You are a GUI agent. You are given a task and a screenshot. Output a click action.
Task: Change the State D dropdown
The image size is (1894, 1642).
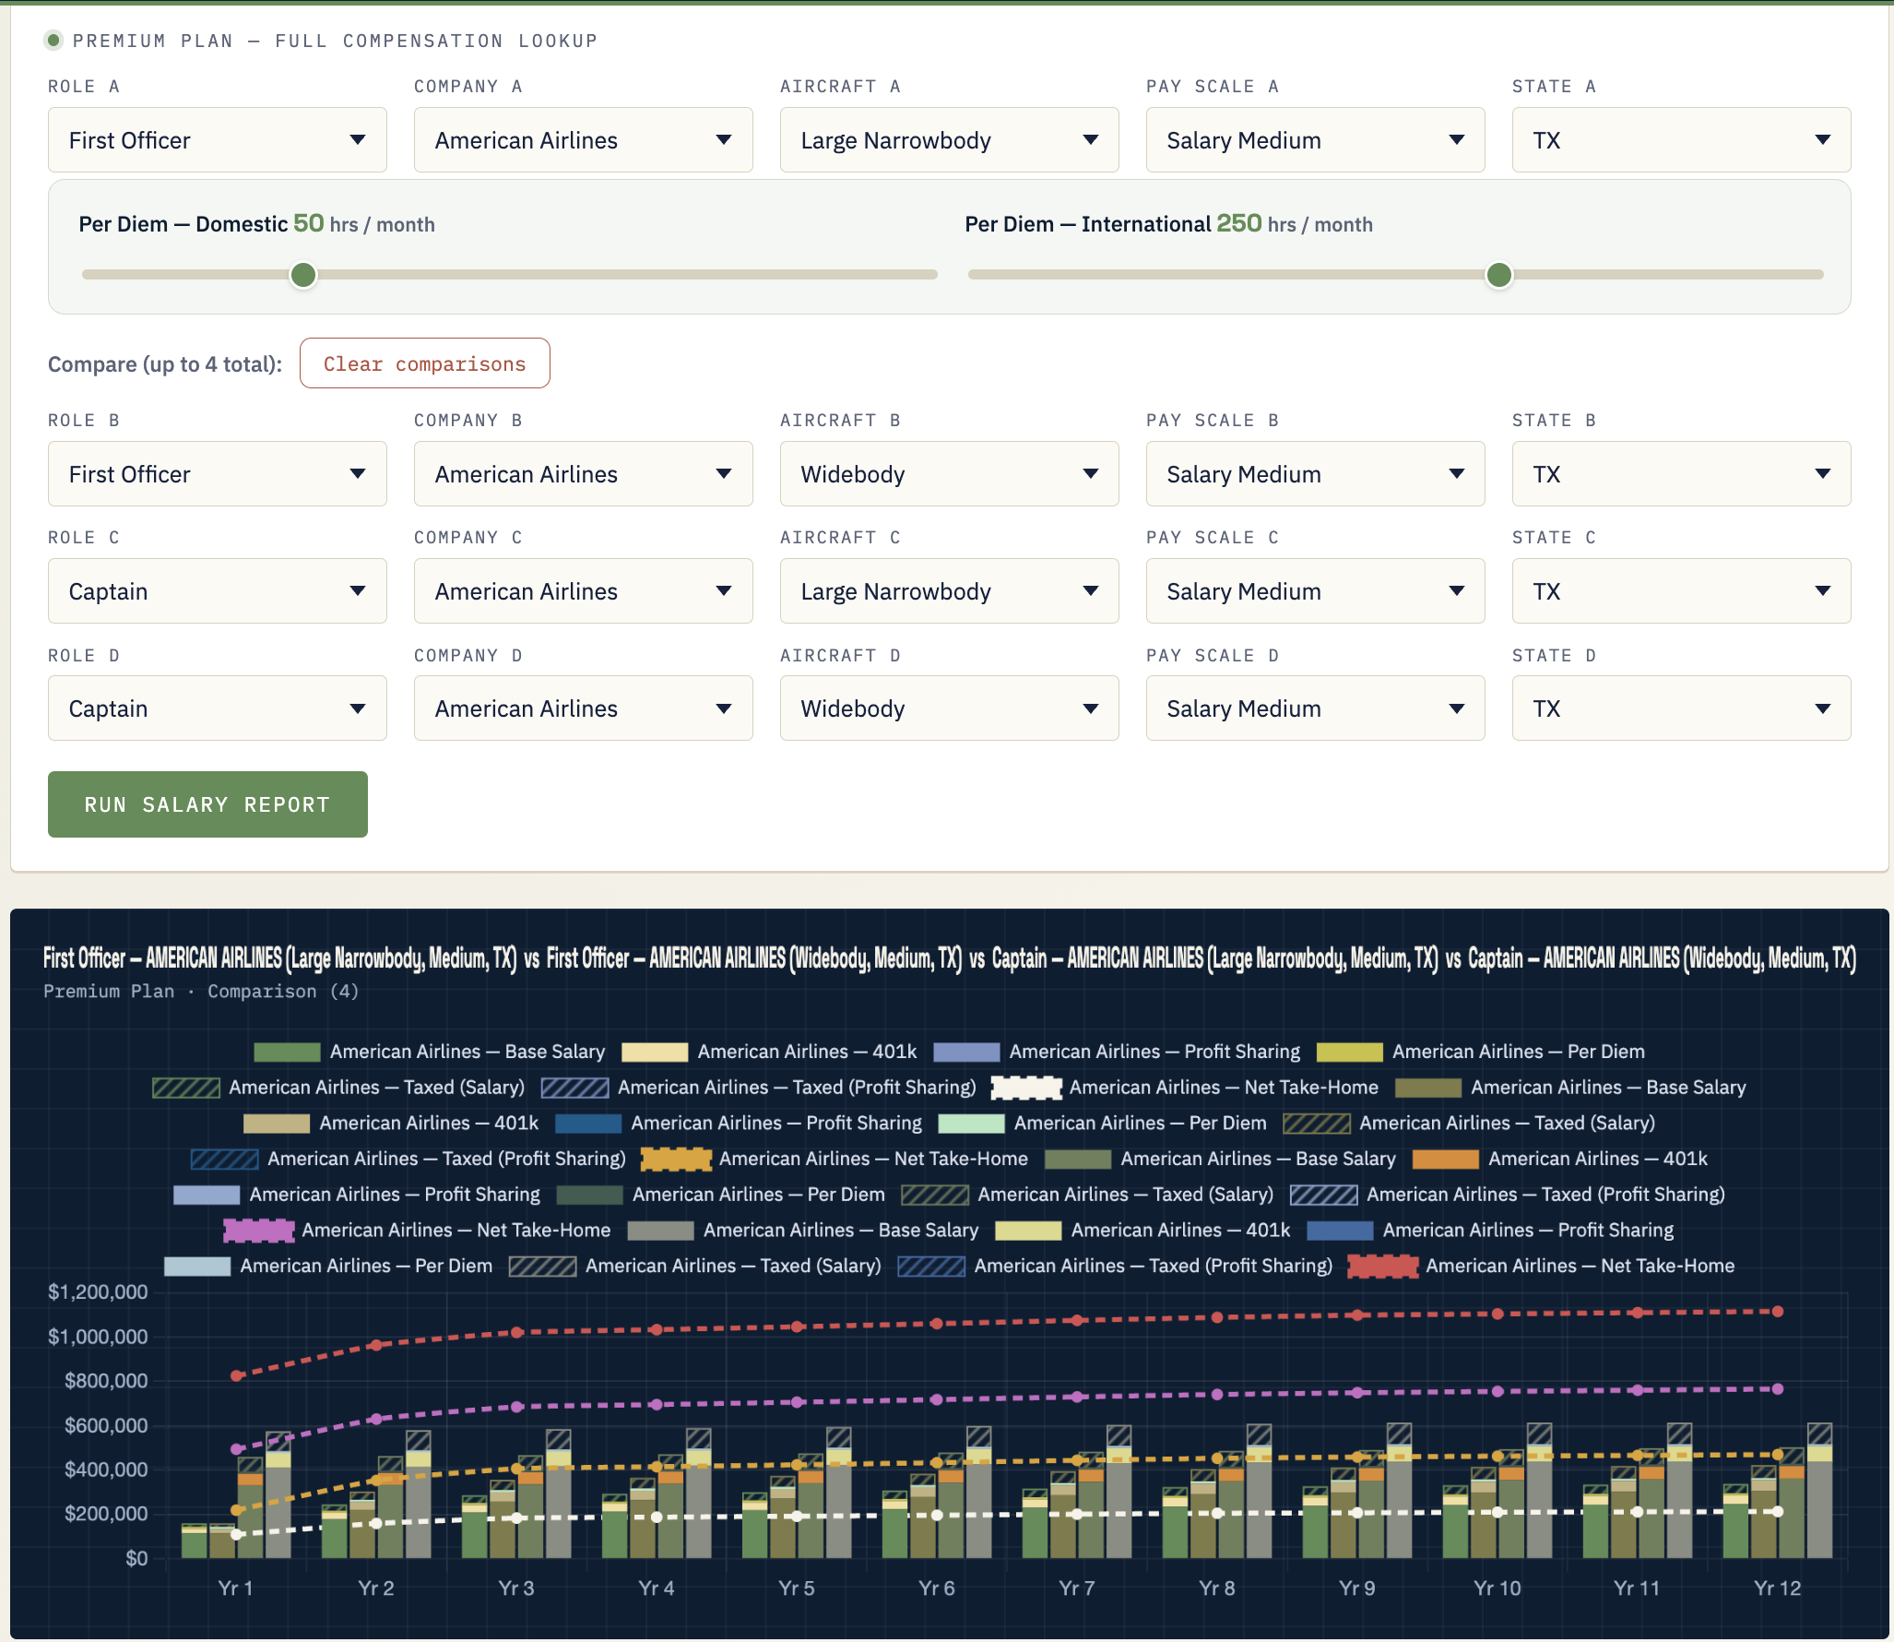(x=1682, y=708)
